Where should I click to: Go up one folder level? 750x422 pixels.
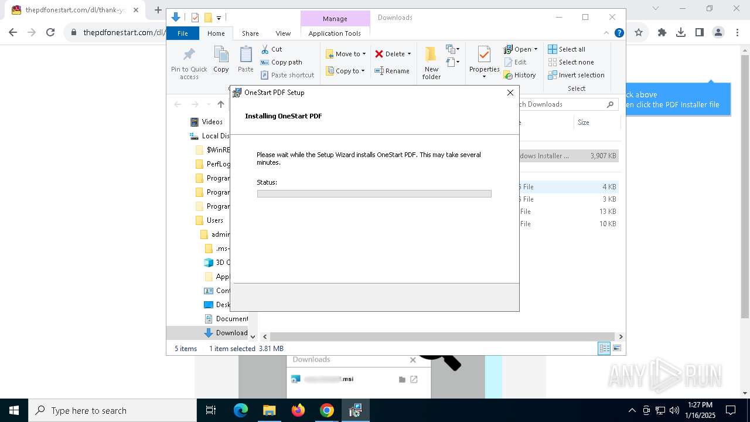pos(220,104)
